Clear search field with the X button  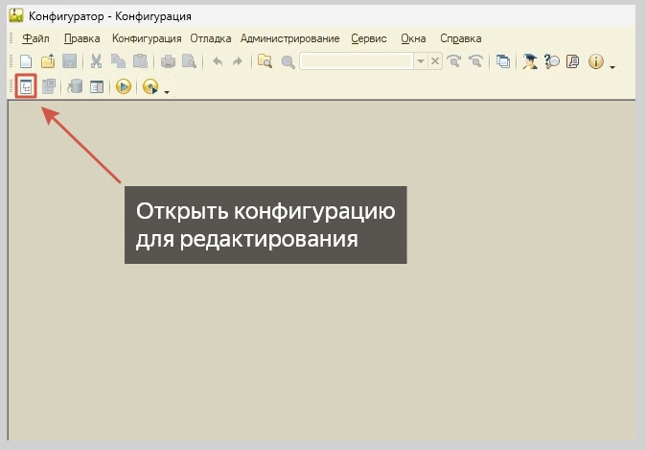pos(434,61)
